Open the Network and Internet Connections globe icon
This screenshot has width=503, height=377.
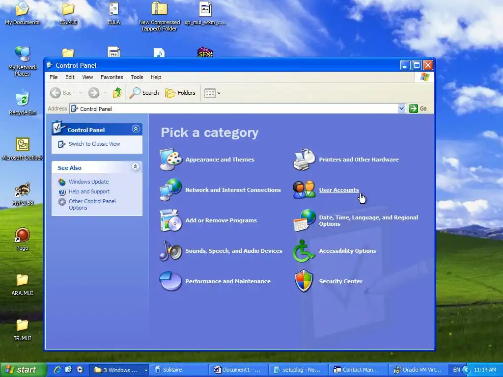tap(170, 190)
